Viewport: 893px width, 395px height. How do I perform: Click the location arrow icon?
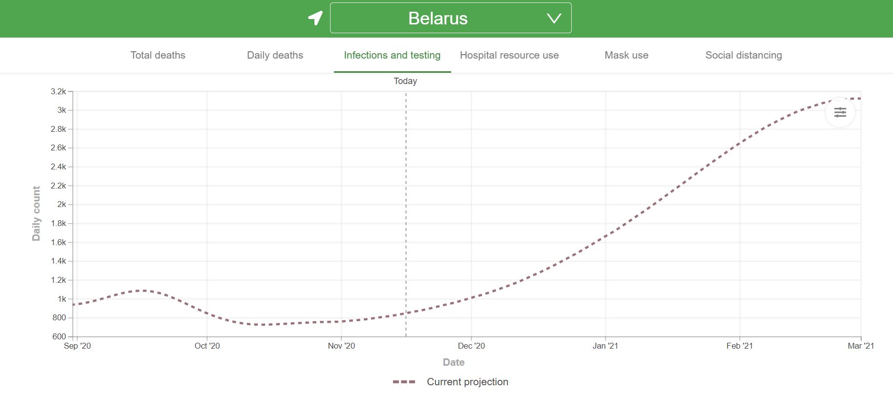point(315,18)
